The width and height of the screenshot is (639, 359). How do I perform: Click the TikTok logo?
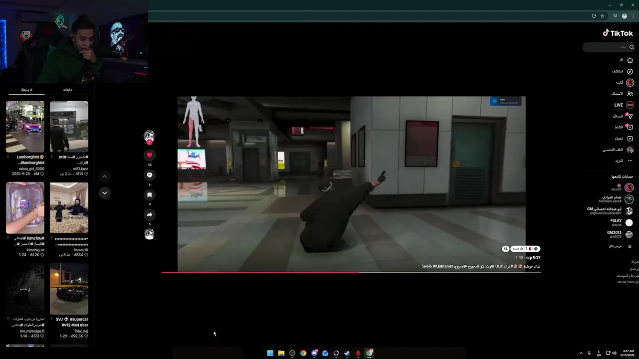click(x=618, y=33)
